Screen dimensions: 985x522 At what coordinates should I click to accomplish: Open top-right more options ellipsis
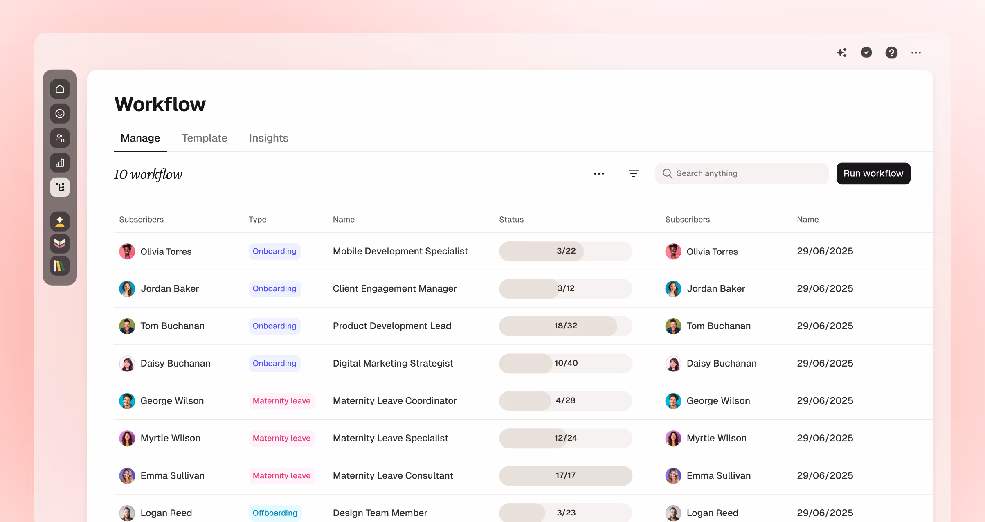[x=916, y=52]
